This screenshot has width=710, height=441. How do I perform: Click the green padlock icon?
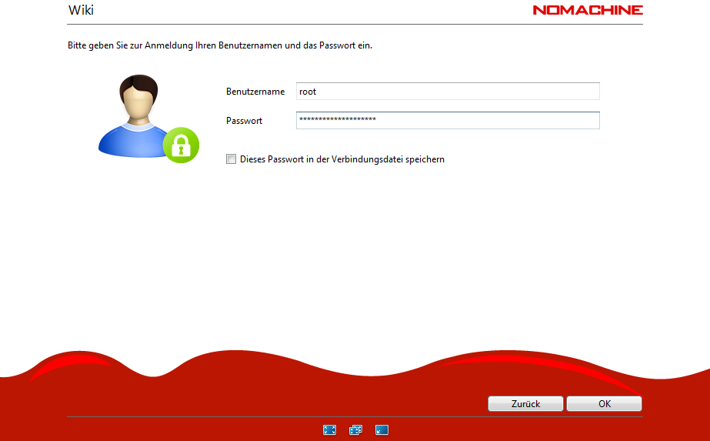[181, 145]
